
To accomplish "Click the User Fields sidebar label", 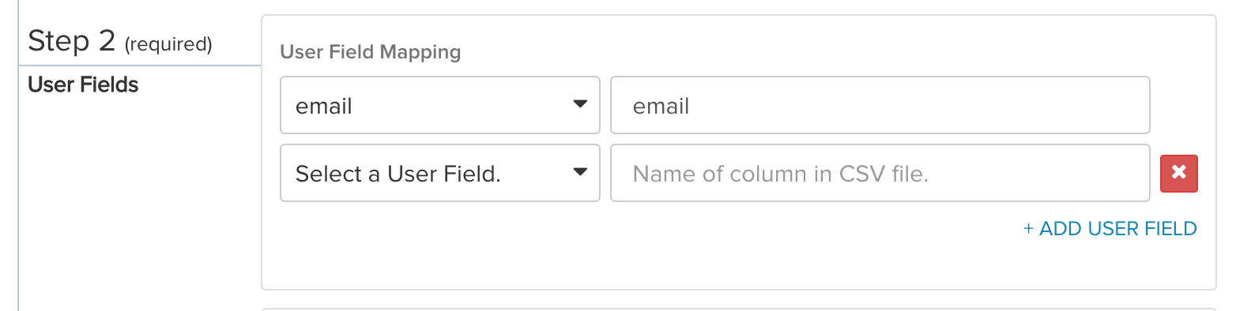I will pos(83,84).
